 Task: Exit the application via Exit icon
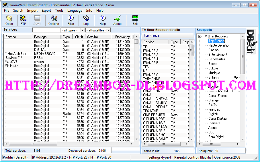coord(135,20)
